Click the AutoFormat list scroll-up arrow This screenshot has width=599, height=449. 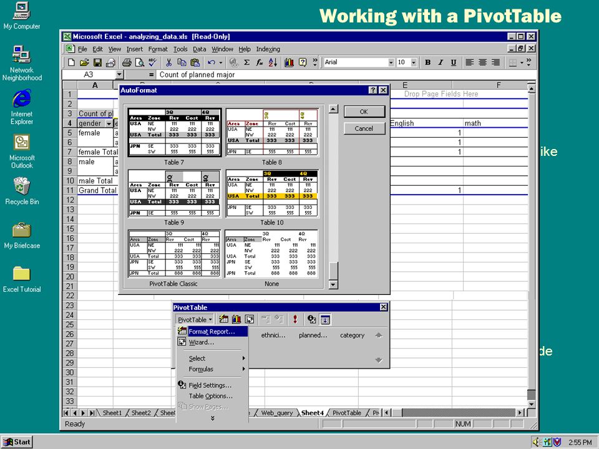tap(333, 109)
